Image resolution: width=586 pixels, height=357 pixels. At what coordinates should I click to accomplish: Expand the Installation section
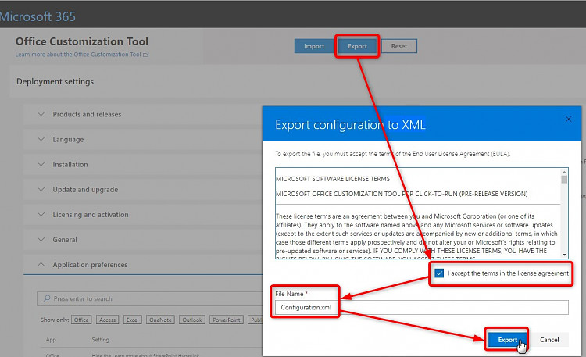pos(143,165)
